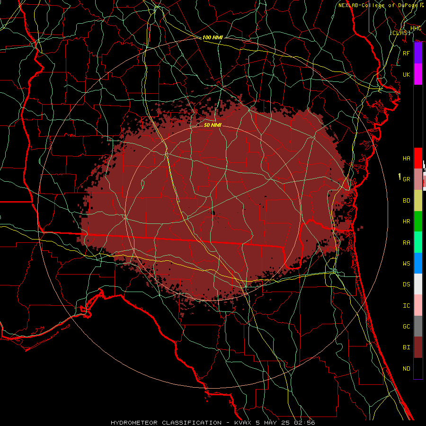Viewport: 426px width, 426px height.
Task: Click the ND black legend swatch
Action: (x=418, y=368)
